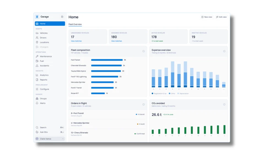Open Groups in the sidebar
The image size is (270, 152).
click(x=50, y=99)
